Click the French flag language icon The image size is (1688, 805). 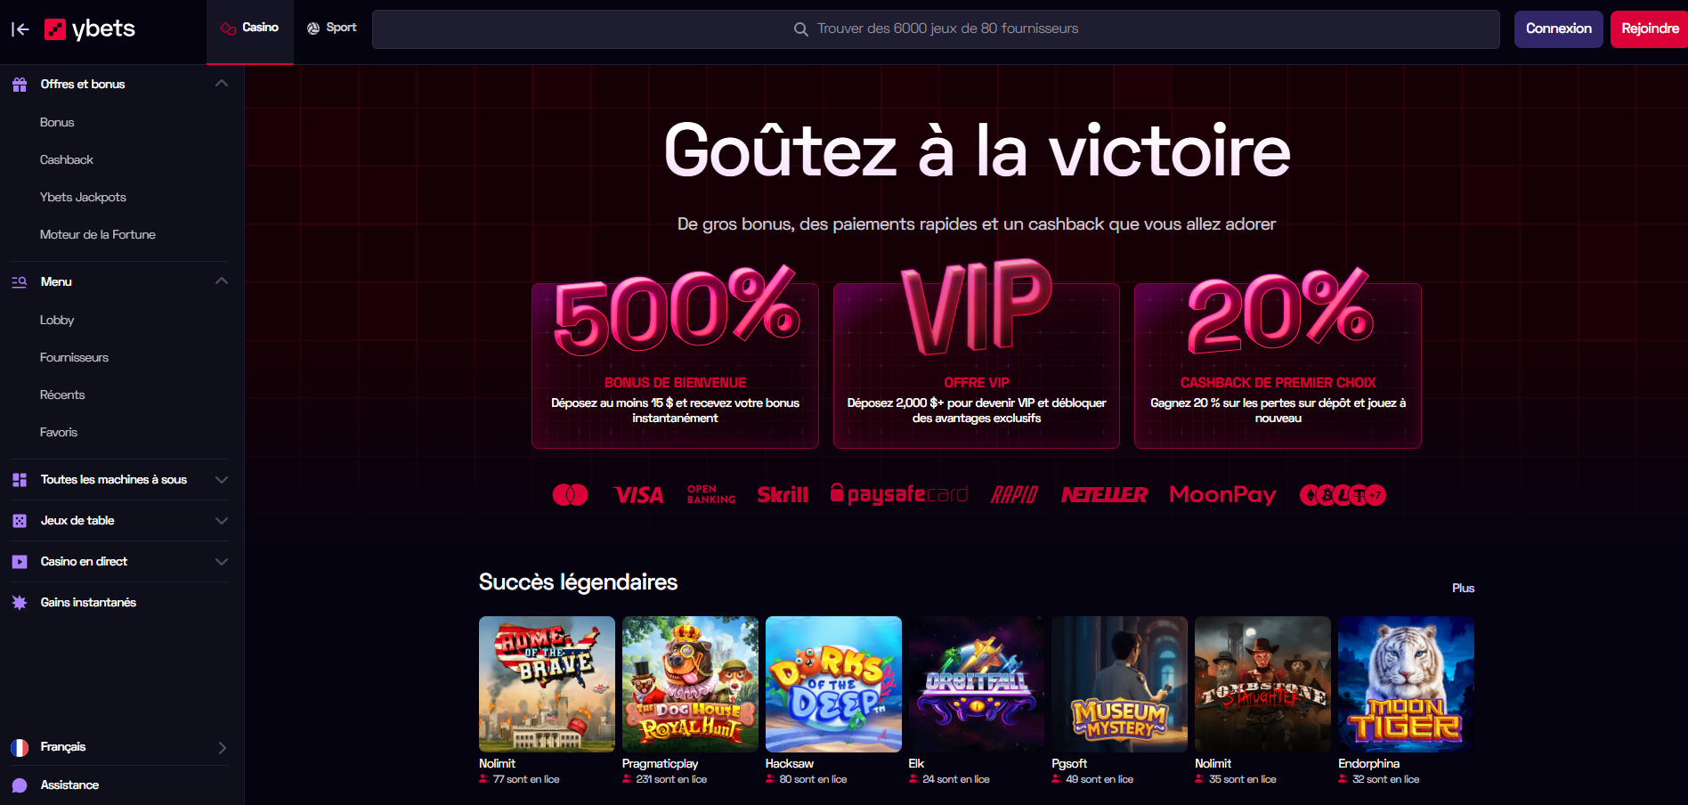pyautogui.click(x=20, y=748)
